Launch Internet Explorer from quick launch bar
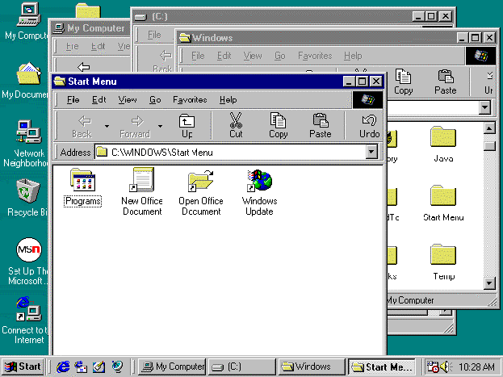This screenshot has width=503, height=377. 63,367
